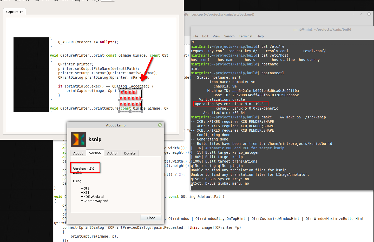Viewport: 374px width, 242px height.
Task: Click the Save icon in ksnip toolbar
Action: [5, 1]
